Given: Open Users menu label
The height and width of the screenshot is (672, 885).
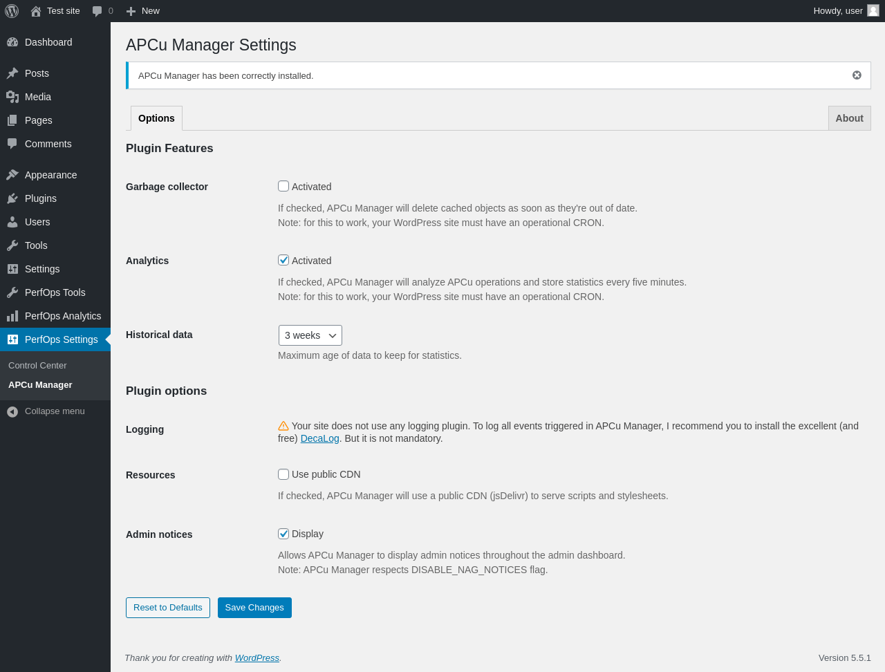Looking at the screenshot, I should click(37, 222).
